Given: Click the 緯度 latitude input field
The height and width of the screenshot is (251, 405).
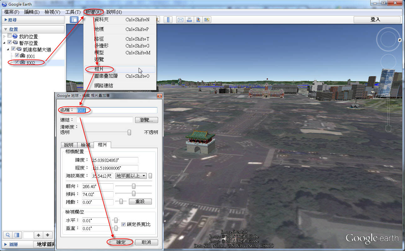Looking at the screenshot, I should click(115, 160).
